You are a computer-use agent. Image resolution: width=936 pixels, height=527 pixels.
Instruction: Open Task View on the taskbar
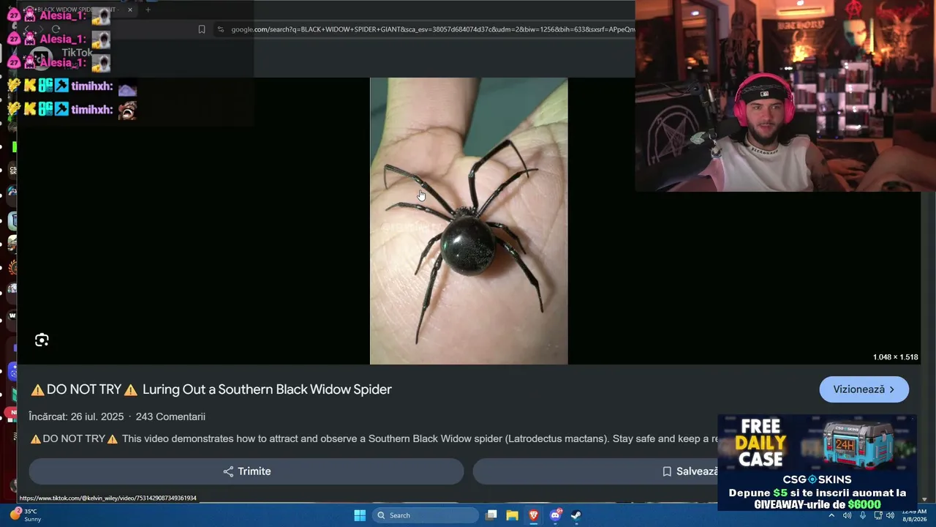pyautogui.click(x=491, y=515)
